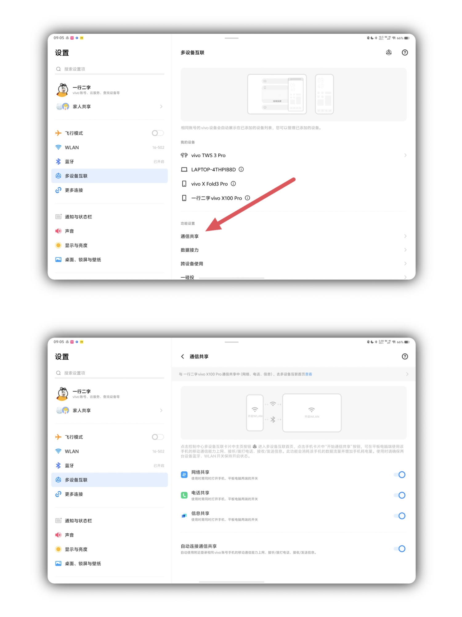Image resolution: width=462 pixels, height=617 pixels.
Task: Select 通知与状态栏 in bottom sidebar
Action: point(109,520)
